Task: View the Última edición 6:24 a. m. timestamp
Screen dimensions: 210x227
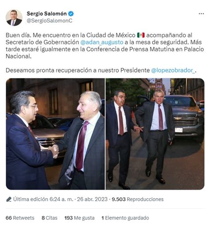Action: point(43,199)
